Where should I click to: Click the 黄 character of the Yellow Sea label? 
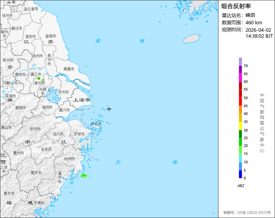pos(98,41)
